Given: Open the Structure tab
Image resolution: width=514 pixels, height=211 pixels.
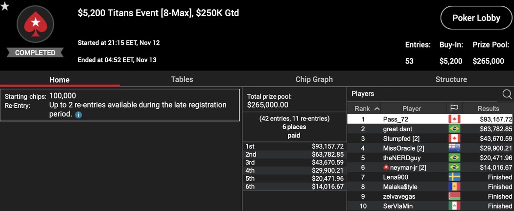Looking at the screenshot, I should [x=451, y=79].
